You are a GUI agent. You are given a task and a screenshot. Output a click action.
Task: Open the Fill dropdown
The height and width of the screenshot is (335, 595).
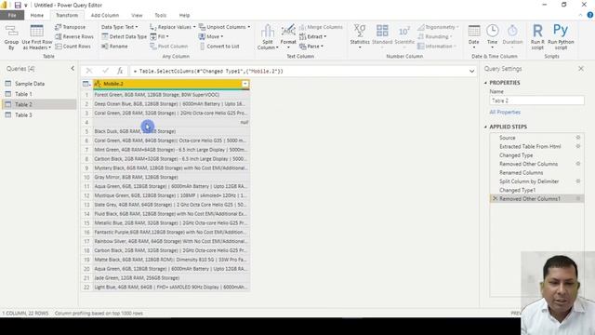point(159,36)
